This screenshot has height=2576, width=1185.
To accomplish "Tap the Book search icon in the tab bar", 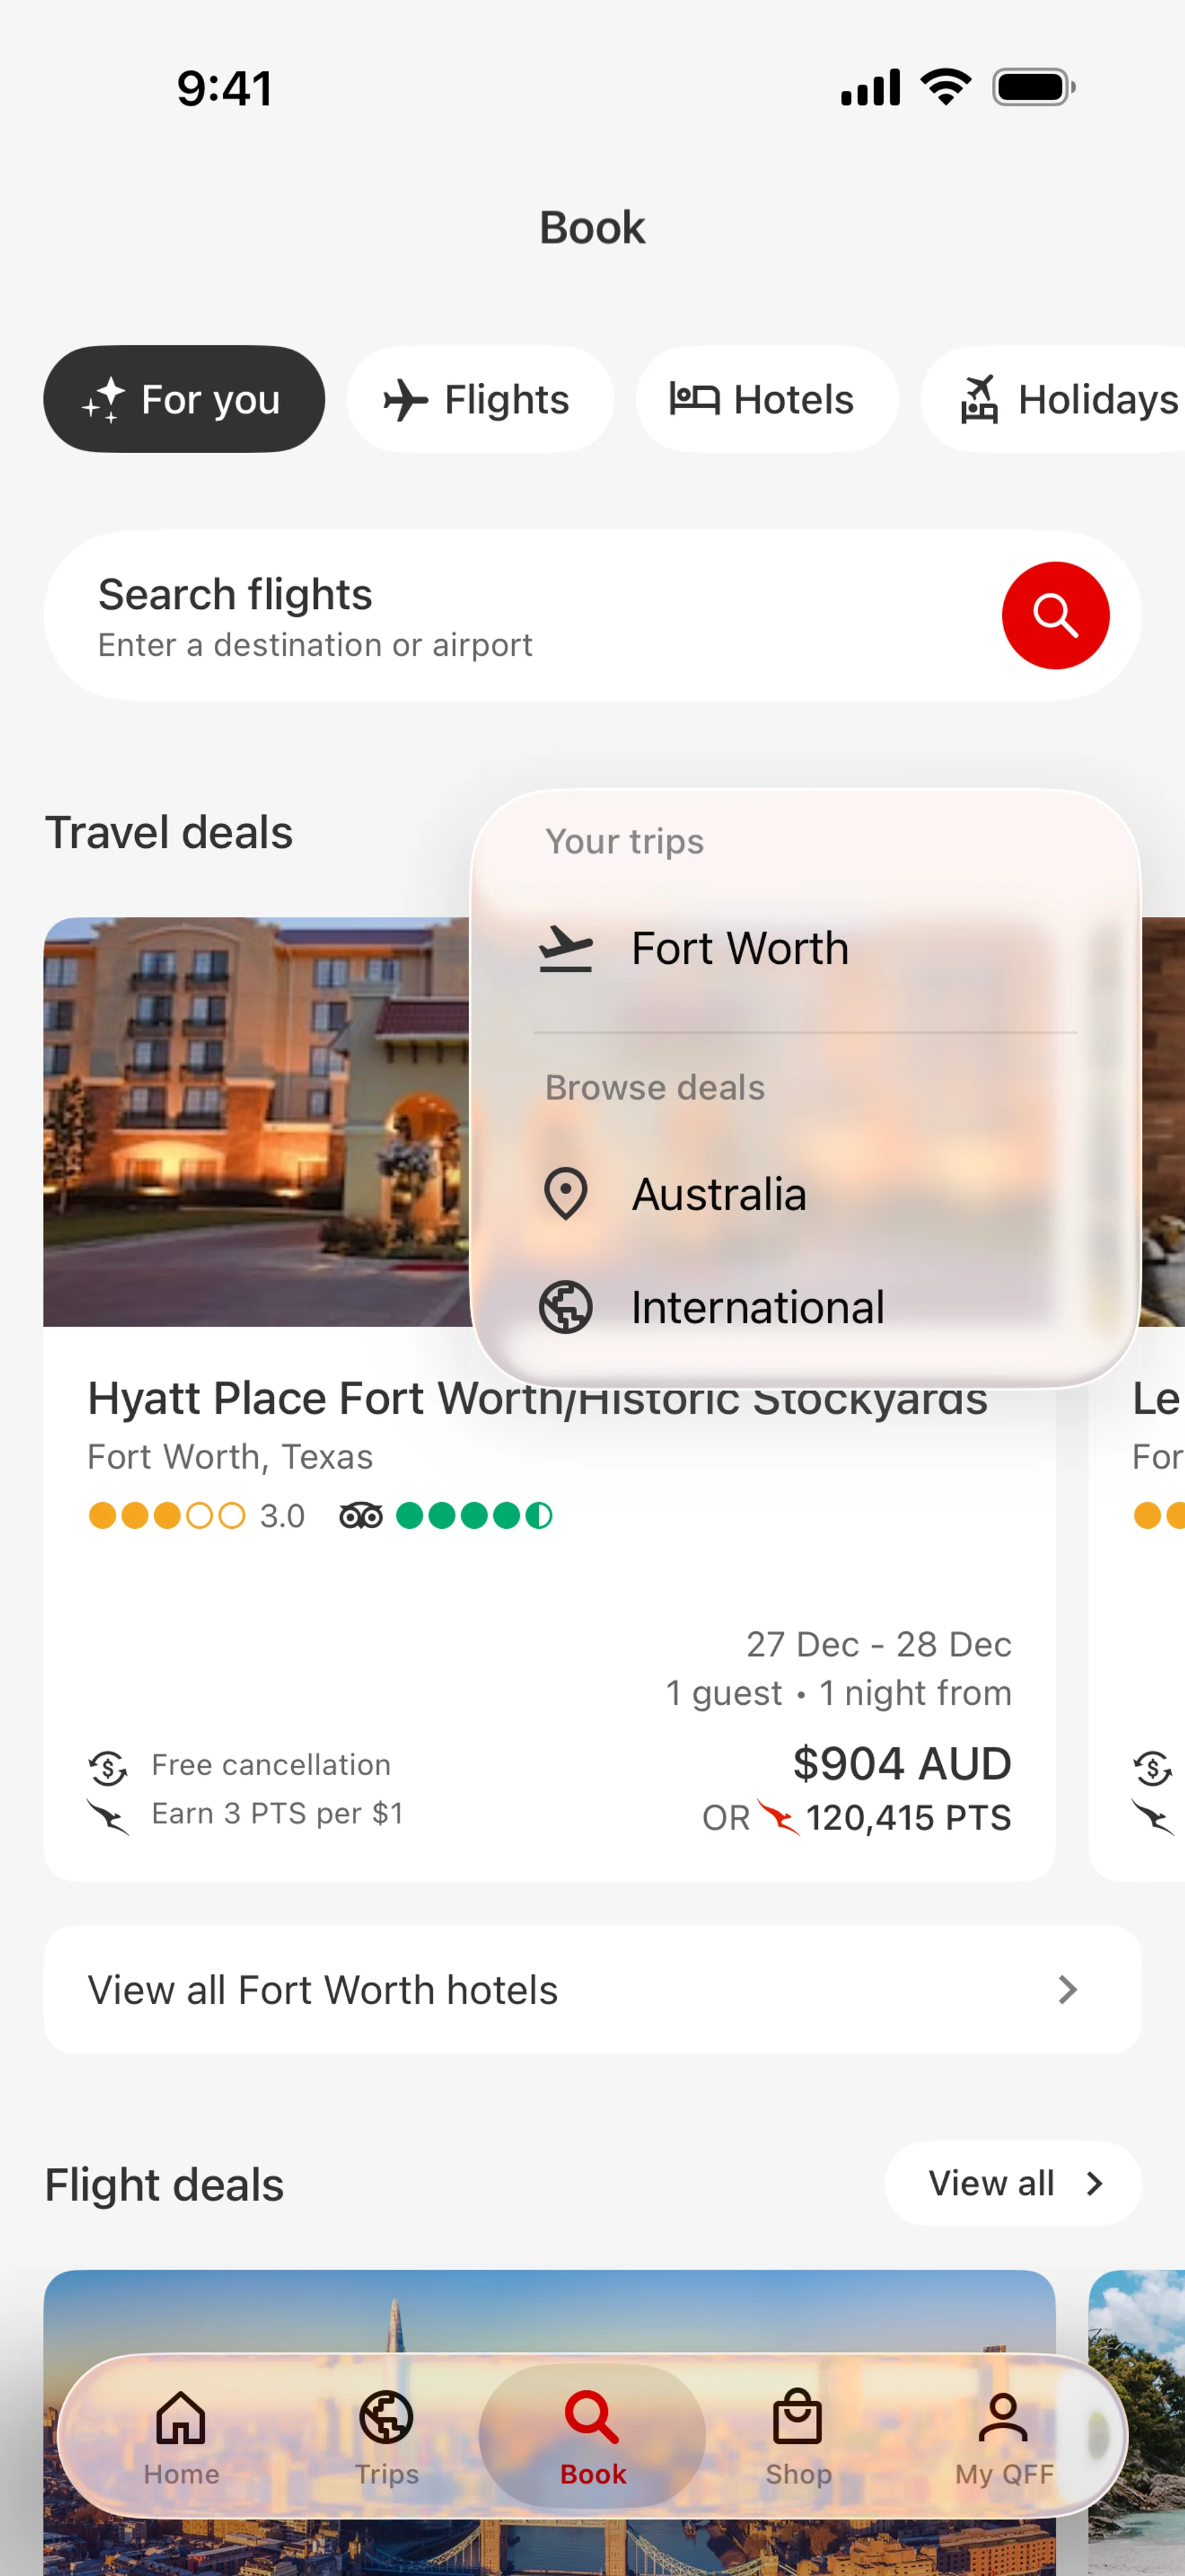I will point(592,2417).
